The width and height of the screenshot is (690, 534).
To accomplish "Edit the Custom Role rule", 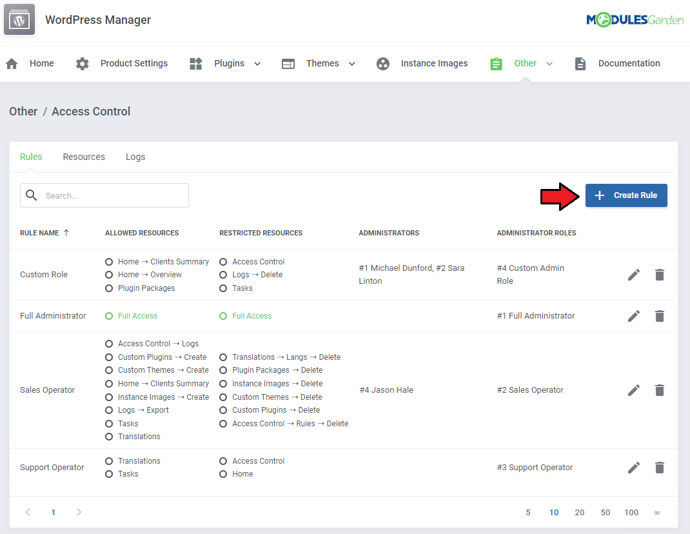I will [x=634, y=275].
